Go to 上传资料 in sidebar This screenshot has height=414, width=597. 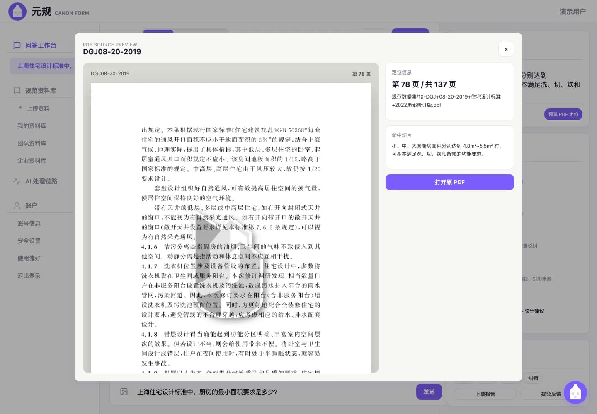[38, 108]
